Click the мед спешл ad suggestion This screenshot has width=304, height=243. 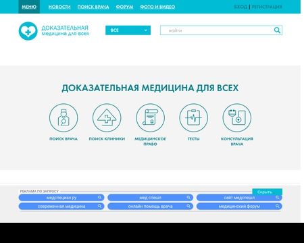tap(150, 198)
